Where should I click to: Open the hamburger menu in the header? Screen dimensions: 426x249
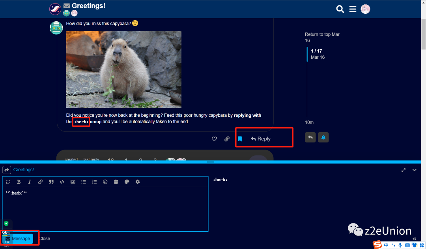coord(353,9)
